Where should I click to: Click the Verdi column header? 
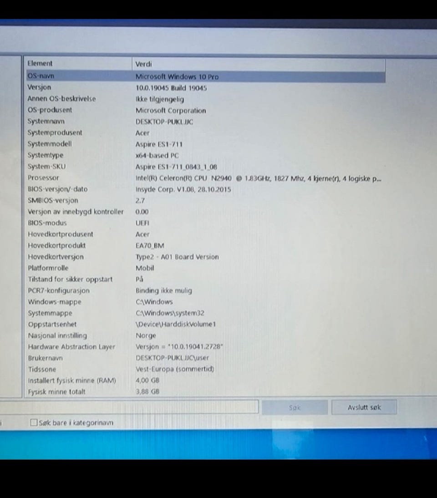coord(259,64)
